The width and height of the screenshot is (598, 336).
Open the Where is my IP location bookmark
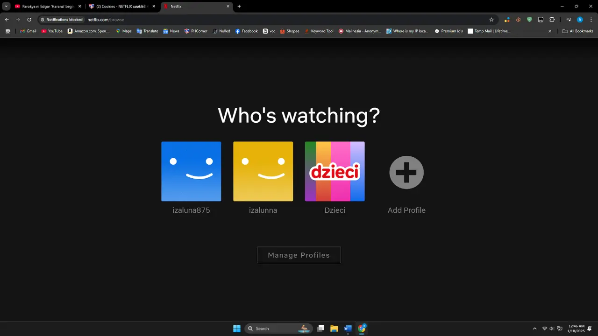pyautogui.click(x=407, y=31)
